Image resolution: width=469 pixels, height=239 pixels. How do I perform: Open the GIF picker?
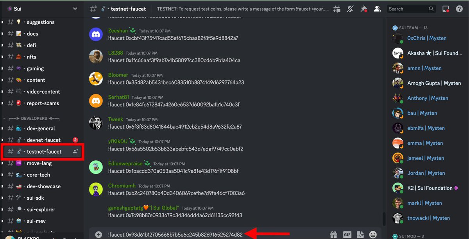(347, 234)
